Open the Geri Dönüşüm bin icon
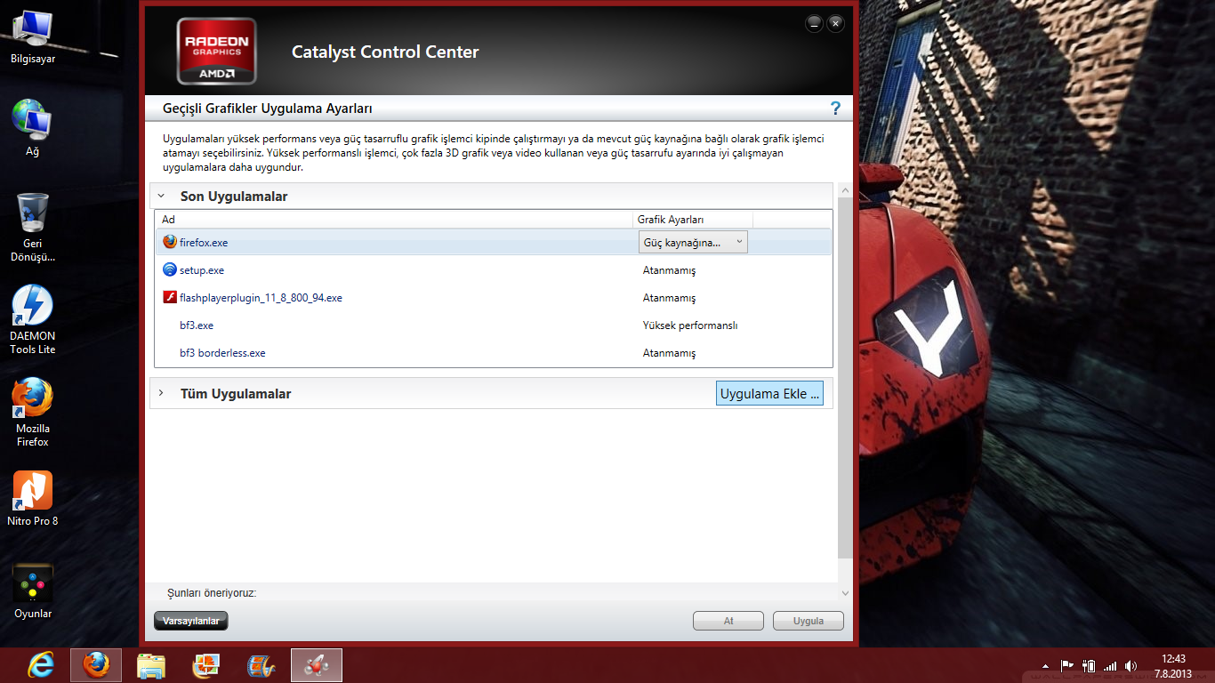The height and width of the screenshot is (683, 1215). [x=33, y=227]
